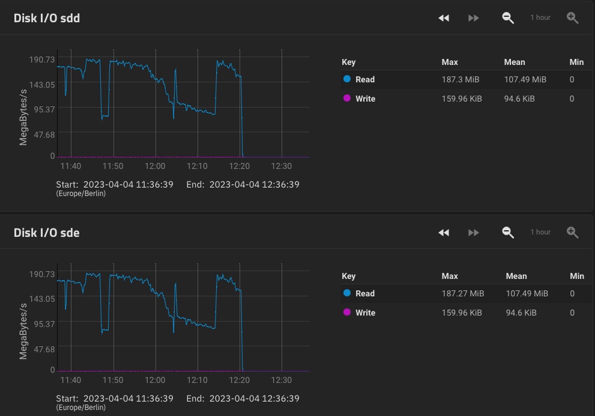Viewport: 595px width, 416px height.
Task: Select the Write row in sde legend table
Action: click(467, 313)
